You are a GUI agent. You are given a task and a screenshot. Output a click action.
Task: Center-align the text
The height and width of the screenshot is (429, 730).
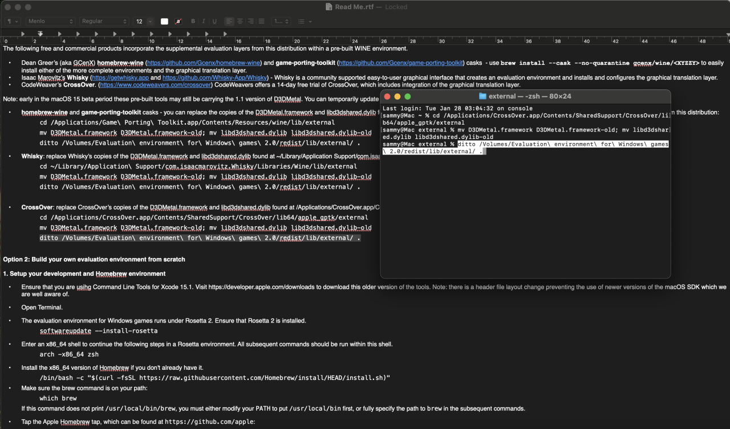point(240,21)
